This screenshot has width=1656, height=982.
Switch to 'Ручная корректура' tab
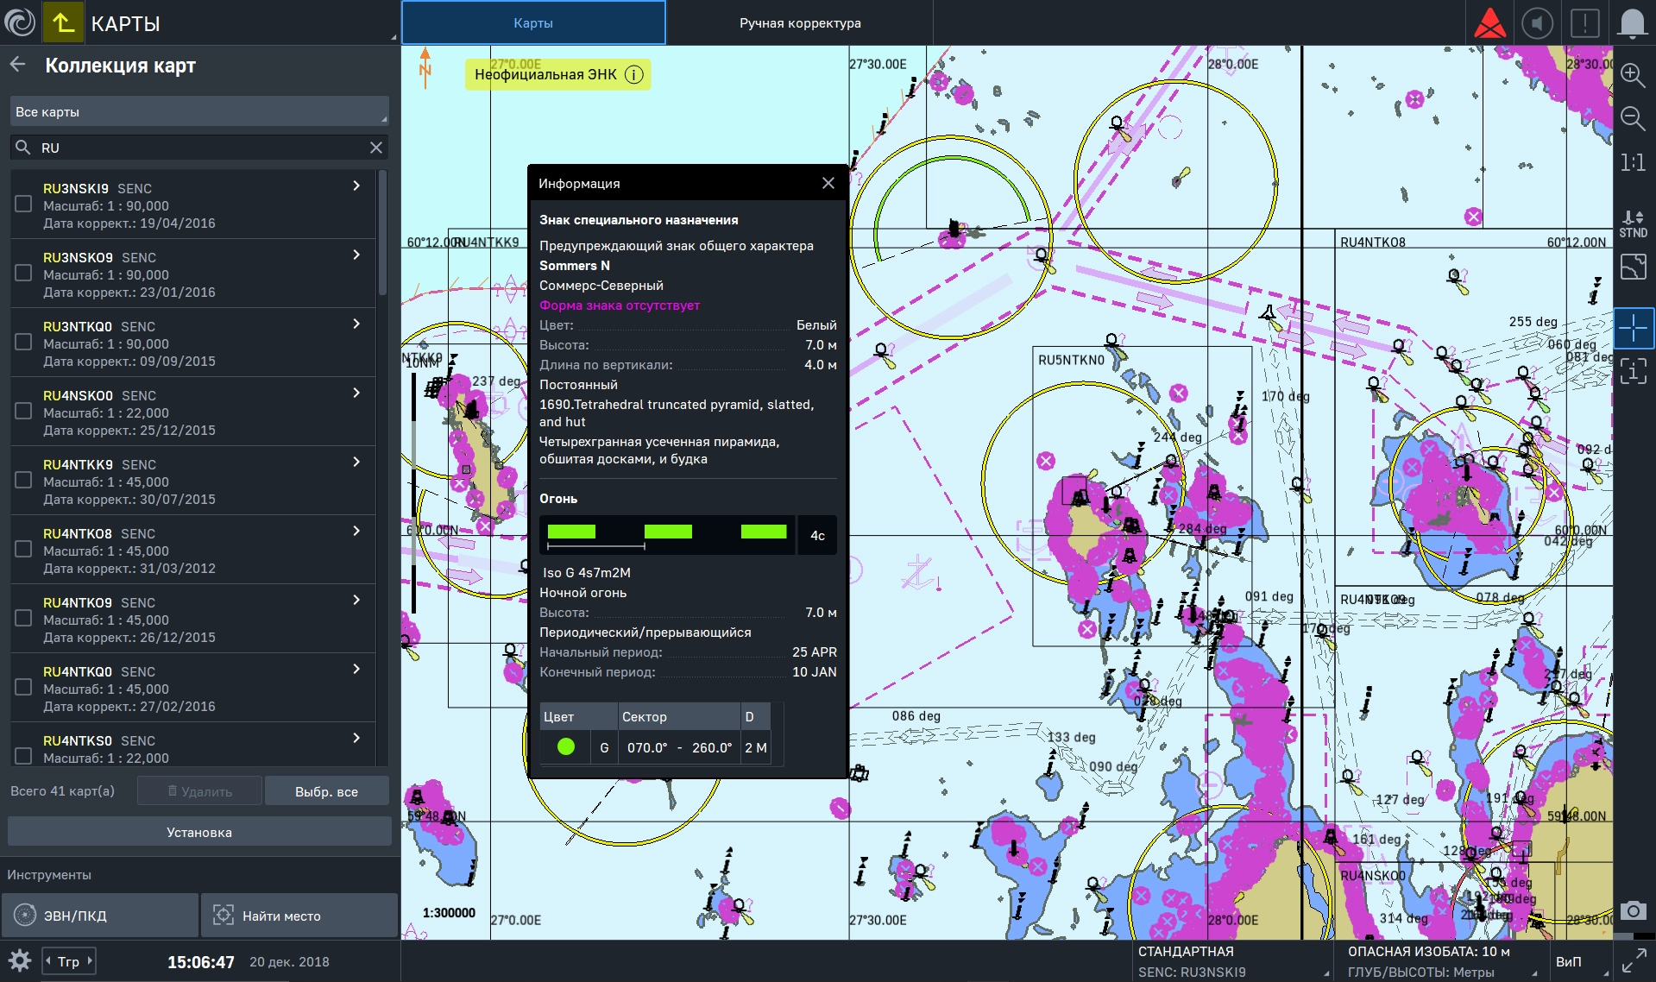coord(800,23)
